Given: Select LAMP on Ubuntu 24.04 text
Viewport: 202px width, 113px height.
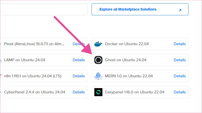Looking at the screenshot, I should (x=24, y=60).
